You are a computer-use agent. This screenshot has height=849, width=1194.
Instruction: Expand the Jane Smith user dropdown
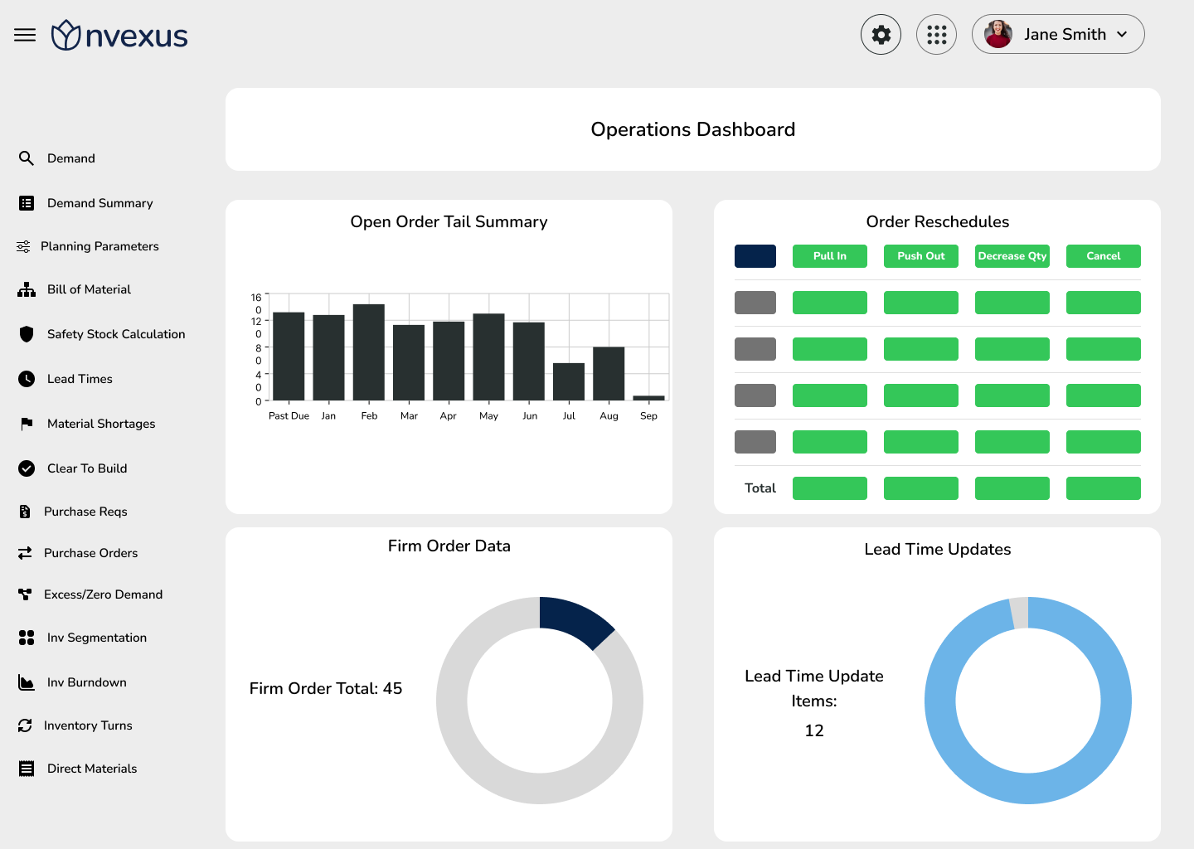click(x=1122, y=34)
